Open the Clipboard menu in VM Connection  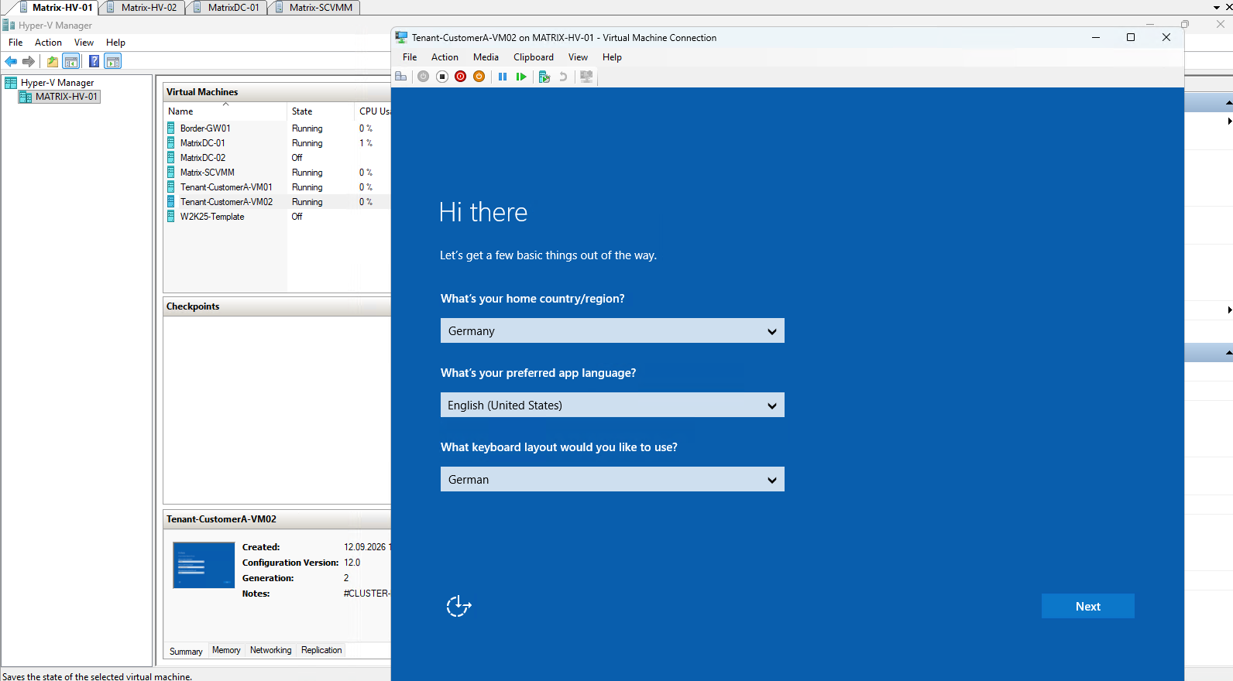[x=534, y=57]
